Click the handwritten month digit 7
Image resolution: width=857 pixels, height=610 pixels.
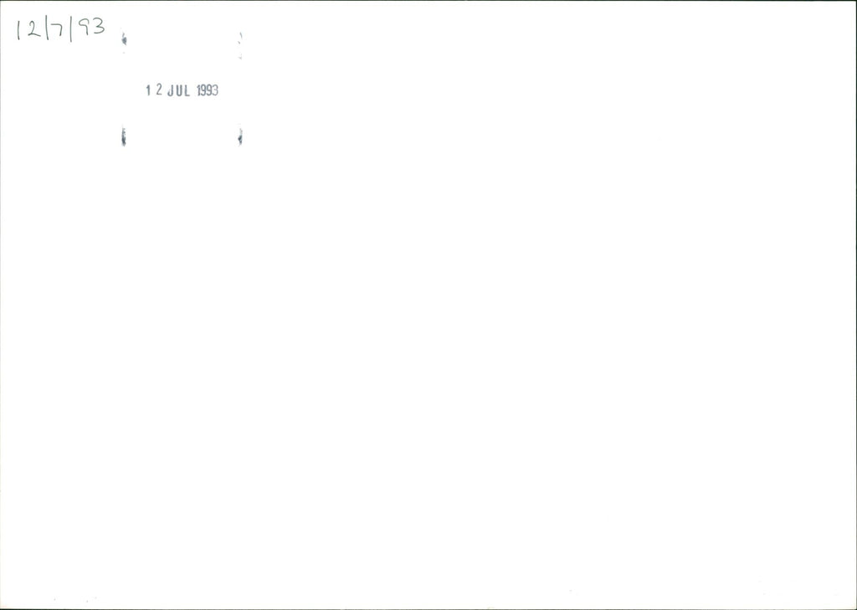(x=58, y=32)
